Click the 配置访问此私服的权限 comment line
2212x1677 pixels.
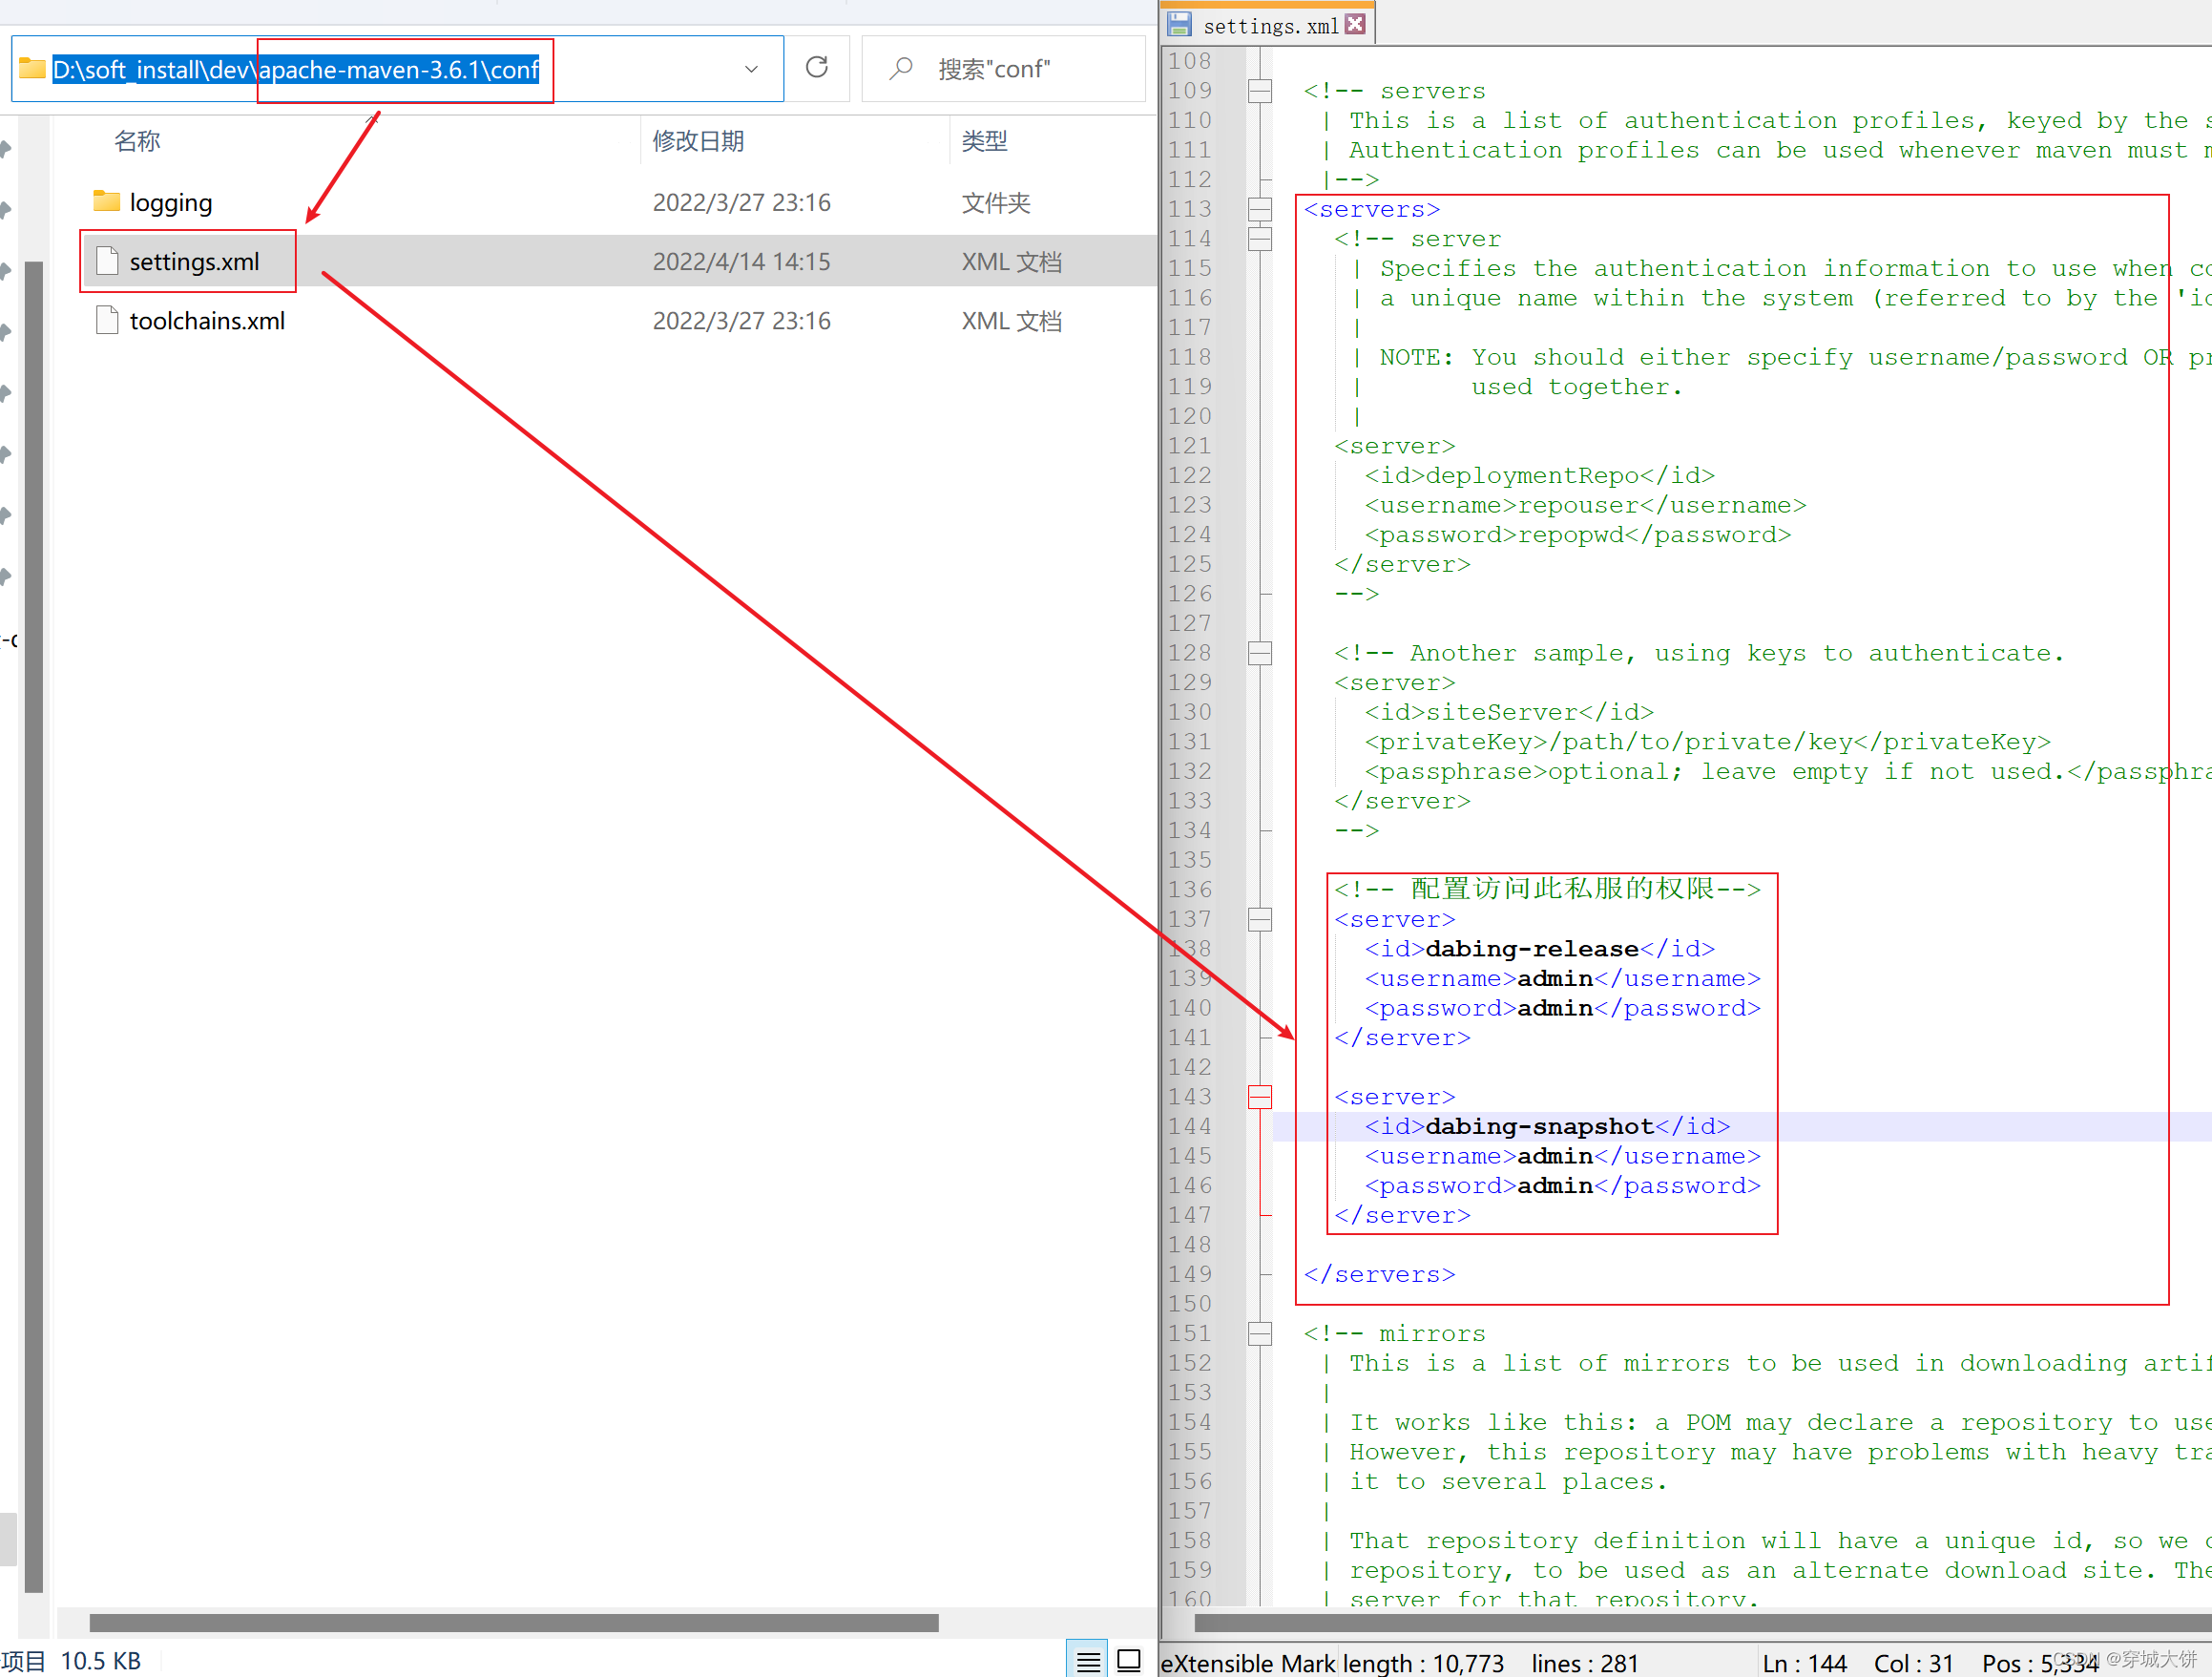tap(1547, 889)
